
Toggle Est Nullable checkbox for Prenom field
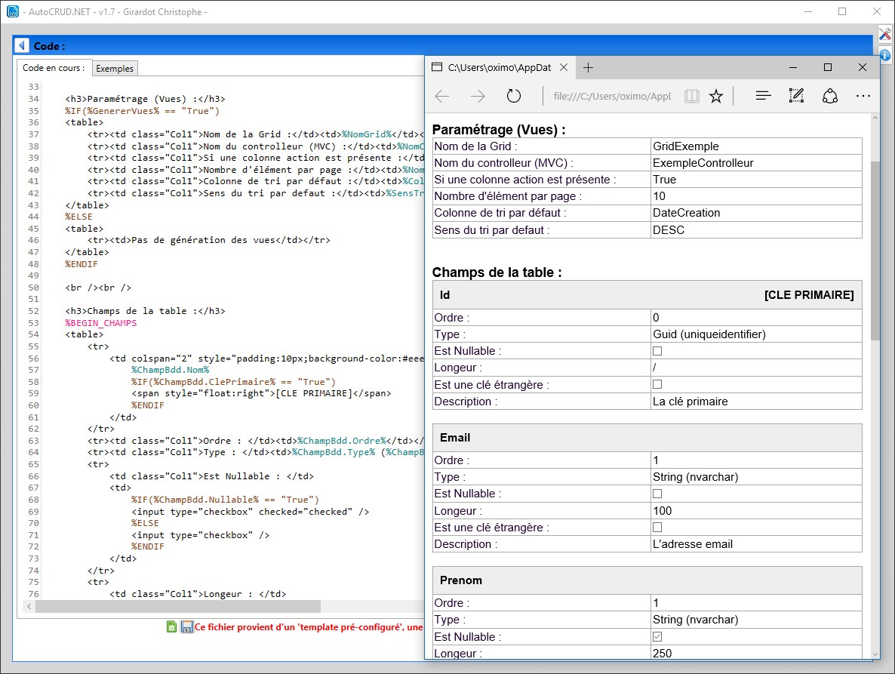click(x=657, y=636)
